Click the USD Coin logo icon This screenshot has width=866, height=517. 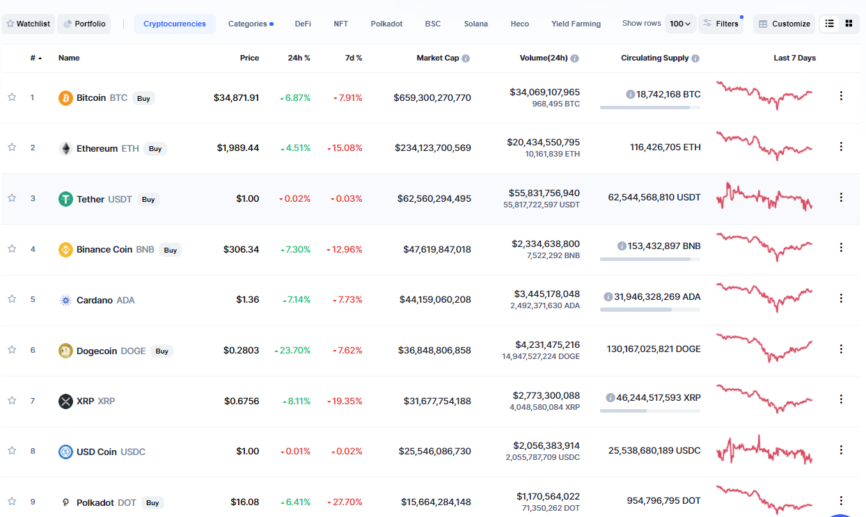65,452
